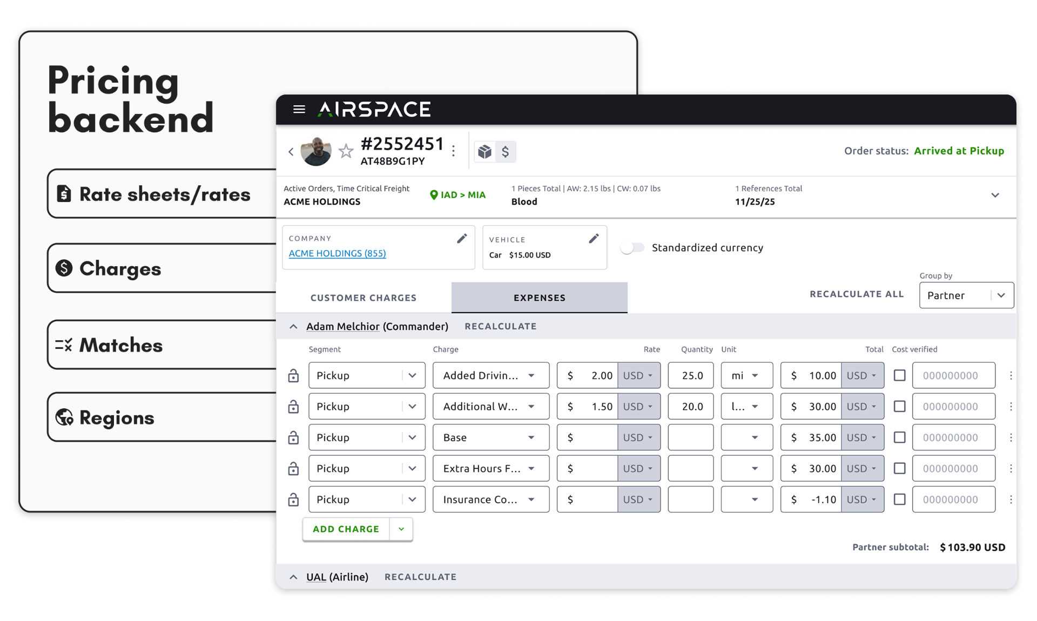
Task: Open row options menu for Insurance Co... row
Action: [x=1011, y=500]
